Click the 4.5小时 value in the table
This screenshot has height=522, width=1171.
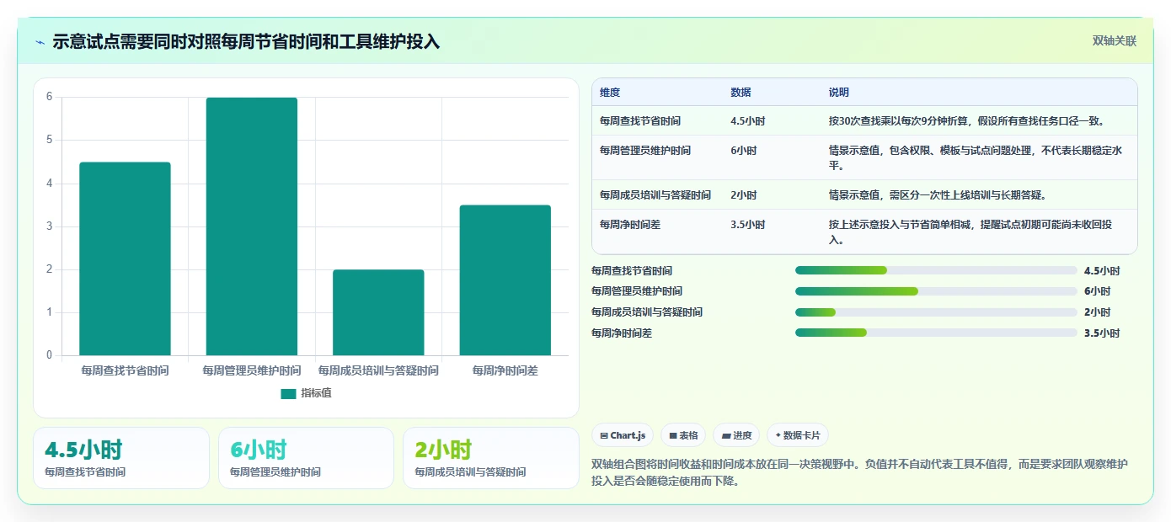[x=748, y=121]
